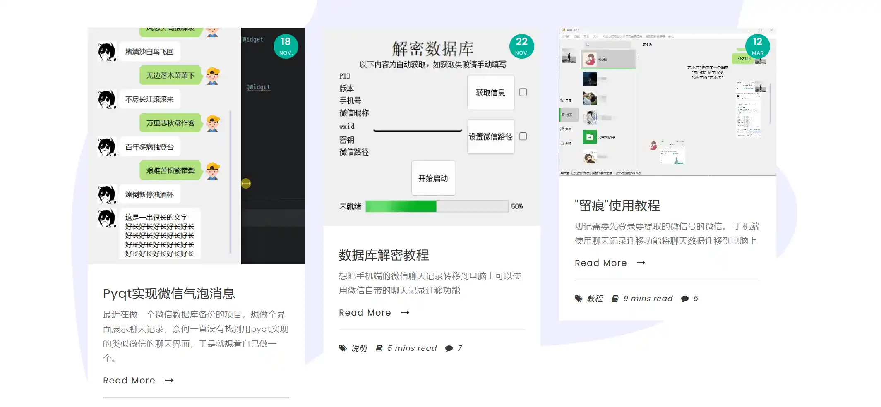Click the yellow resize cursor circle icon

(246, 183)
